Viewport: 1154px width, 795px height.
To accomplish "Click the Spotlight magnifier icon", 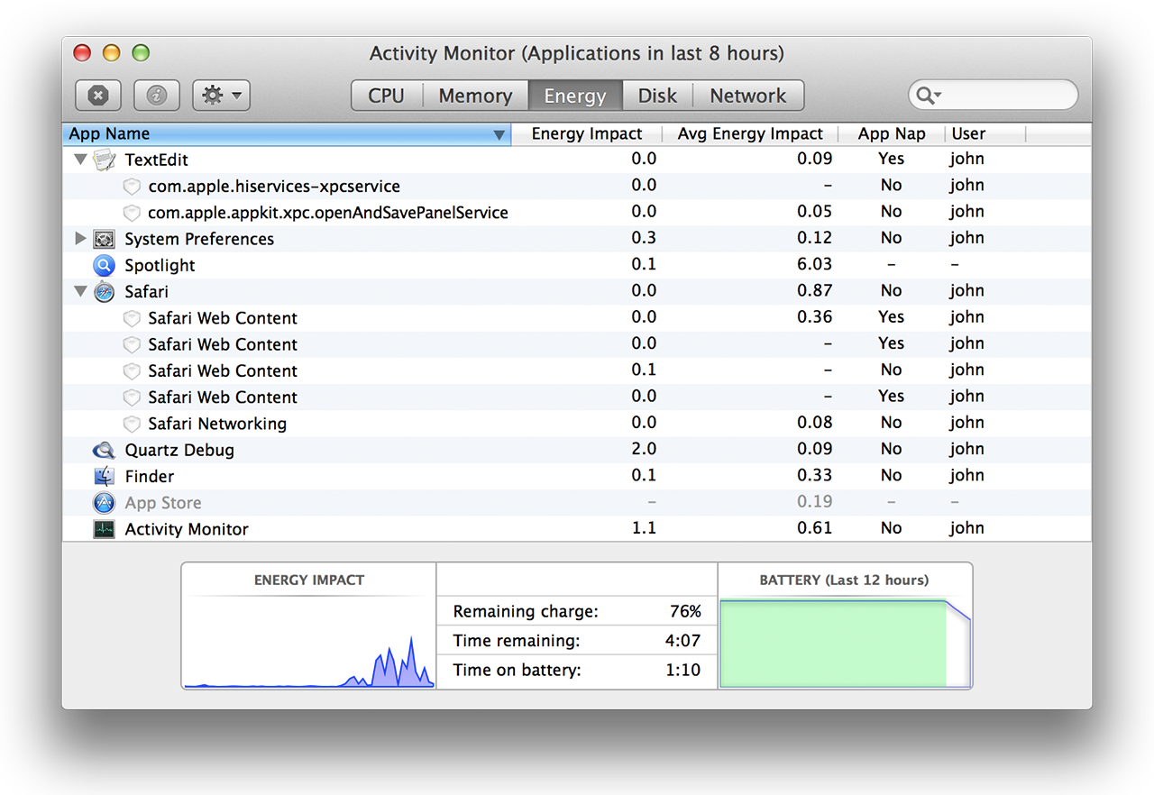I will 105,265.
